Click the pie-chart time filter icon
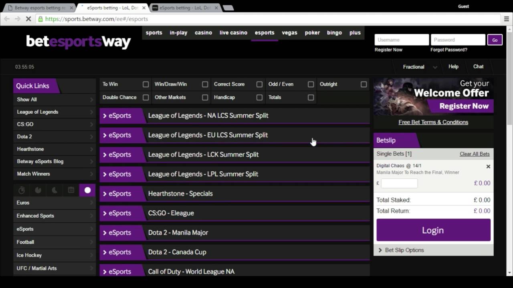 tap(38, 190)
